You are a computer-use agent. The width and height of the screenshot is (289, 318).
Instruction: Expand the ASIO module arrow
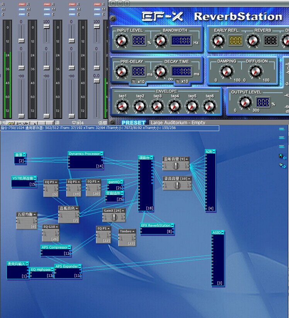coord(223,233)
